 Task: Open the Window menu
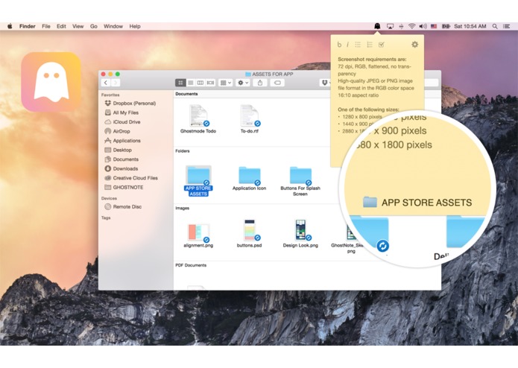pos(113,26)
